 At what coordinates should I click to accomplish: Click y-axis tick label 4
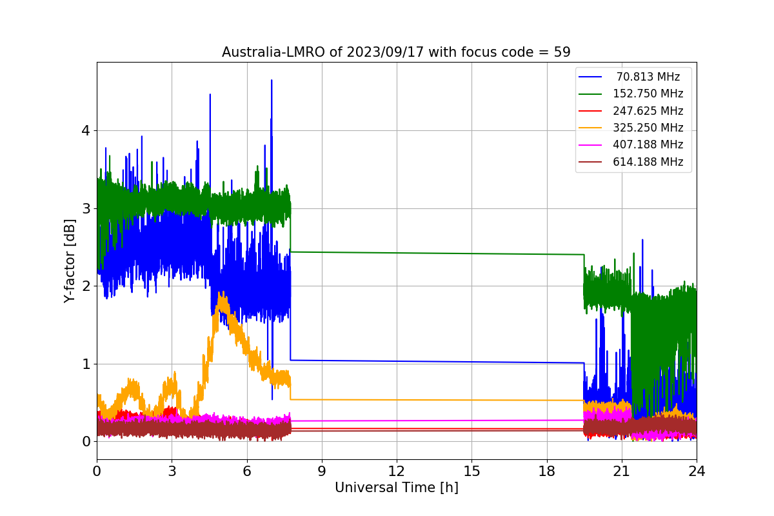pyautogui.click(x=85, y=131)
